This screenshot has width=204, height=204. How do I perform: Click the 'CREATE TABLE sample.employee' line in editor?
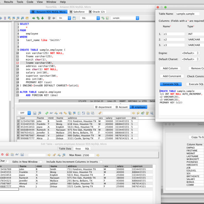tap(43, 50)
